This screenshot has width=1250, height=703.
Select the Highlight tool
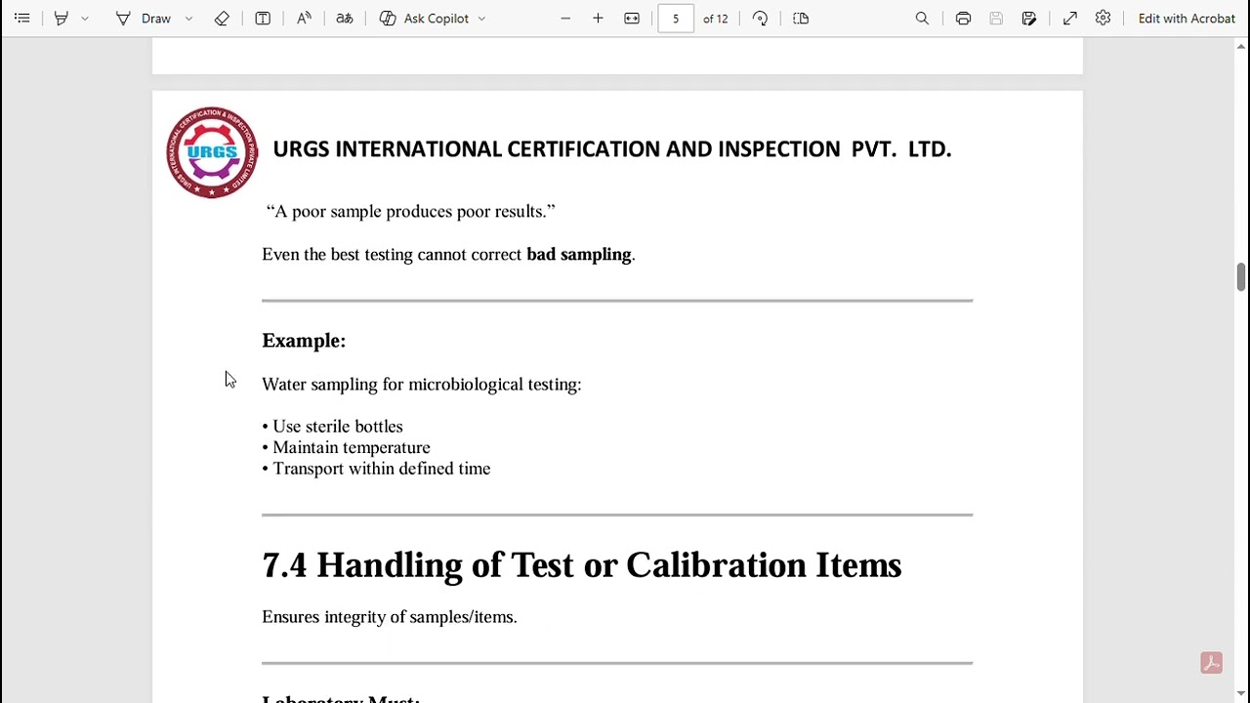pyautogui.click(x=62, y=19)
